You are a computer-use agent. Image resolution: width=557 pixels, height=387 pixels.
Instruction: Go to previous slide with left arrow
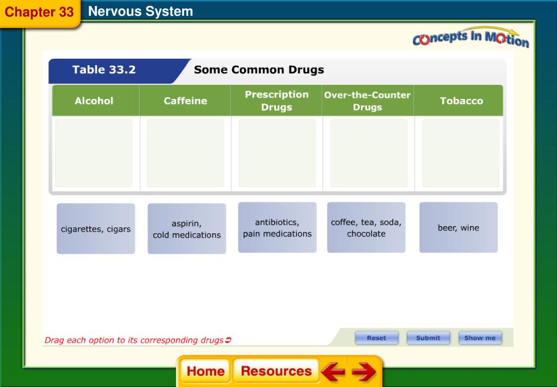pyautogui.click(x=333, y=371)
